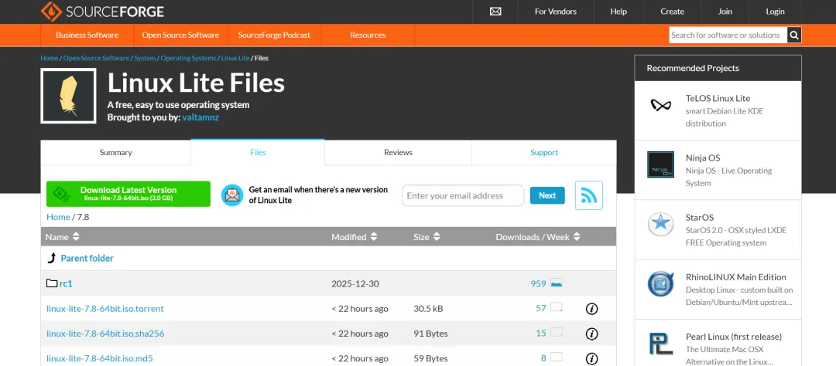Open the RhinoLINUX Main Edition title
836x366 pixels.
[x=736, y=276]
